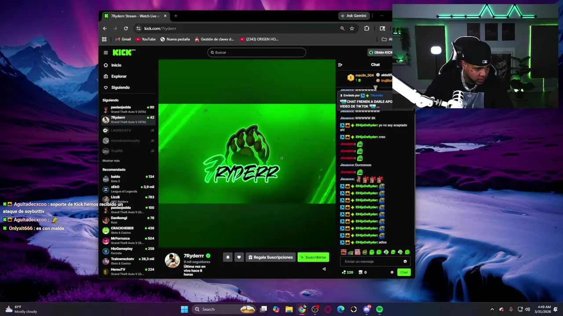Open Discord from the taskbar
The width and height of the screenshot is (563, 316).
[x=367, y=309]
